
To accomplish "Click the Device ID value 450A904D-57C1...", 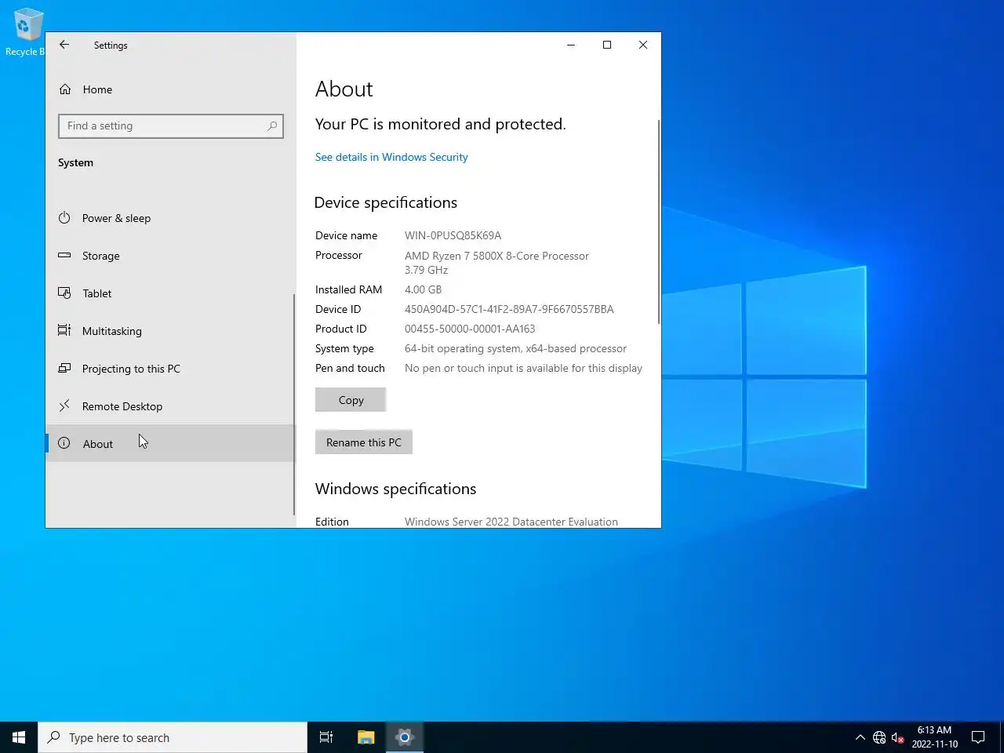I will point(509,309).
